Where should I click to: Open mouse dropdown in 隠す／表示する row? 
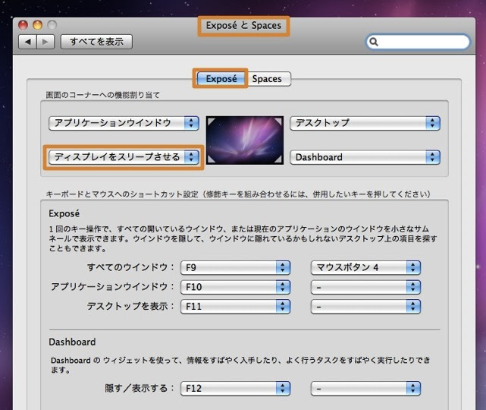365,388
